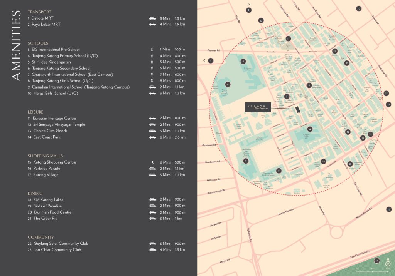Click the up arrow above map marker 2

[249, 4]
